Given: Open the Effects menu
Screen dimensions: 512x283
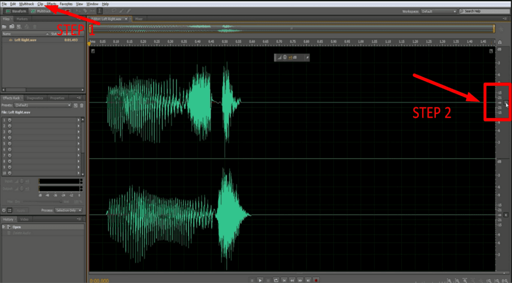Looking at the screenshot, I should coord(51,4).
